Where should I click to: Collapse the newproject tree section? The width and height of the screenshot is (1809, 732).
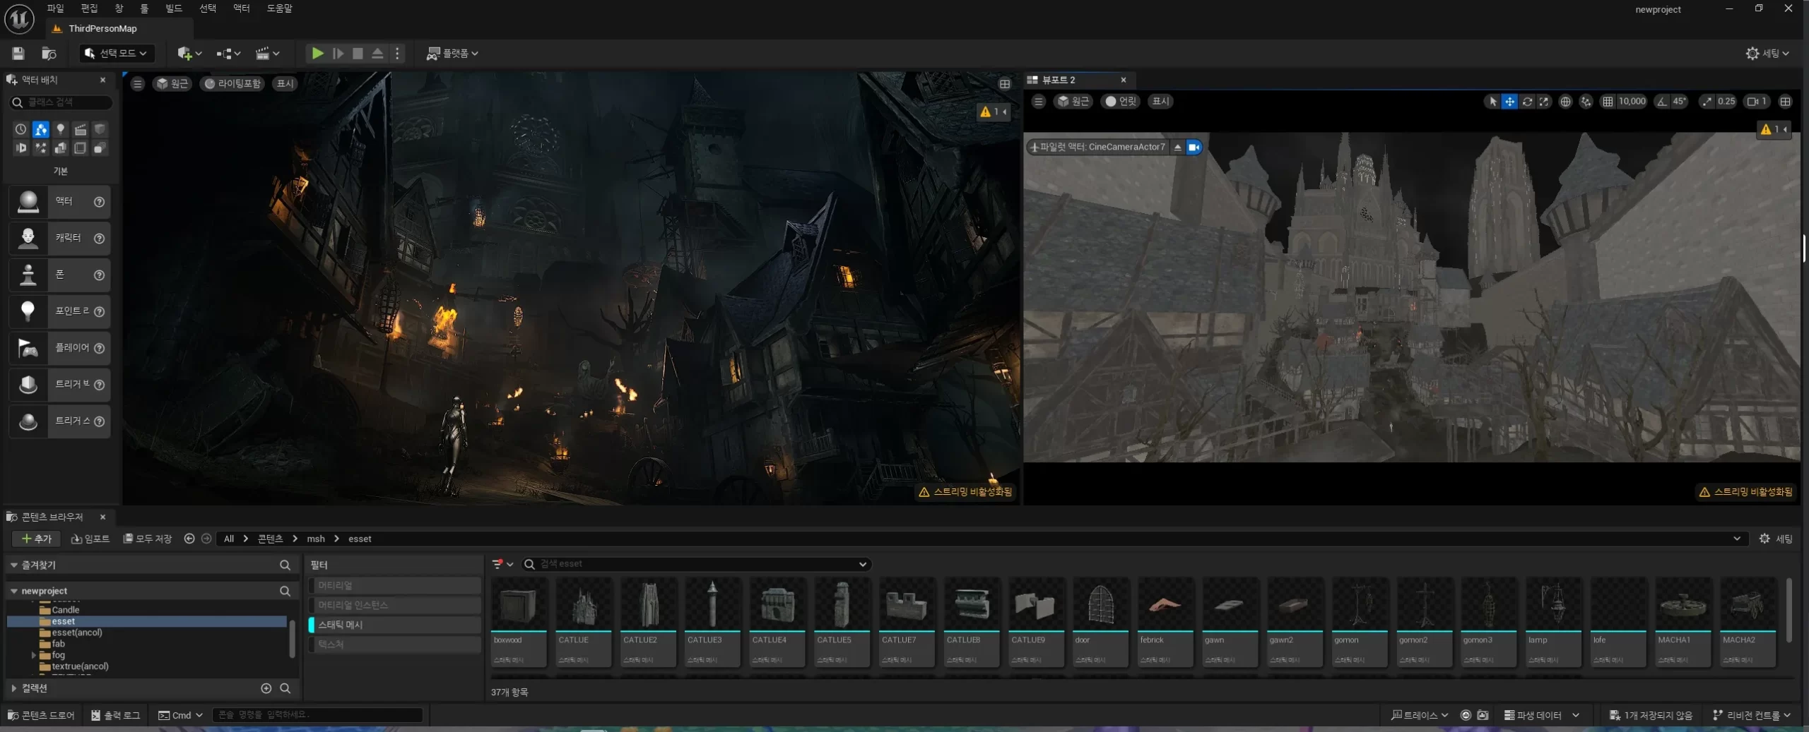coord(13,591)
